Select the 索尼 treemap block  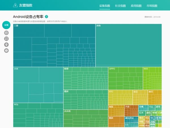(155, 97)
